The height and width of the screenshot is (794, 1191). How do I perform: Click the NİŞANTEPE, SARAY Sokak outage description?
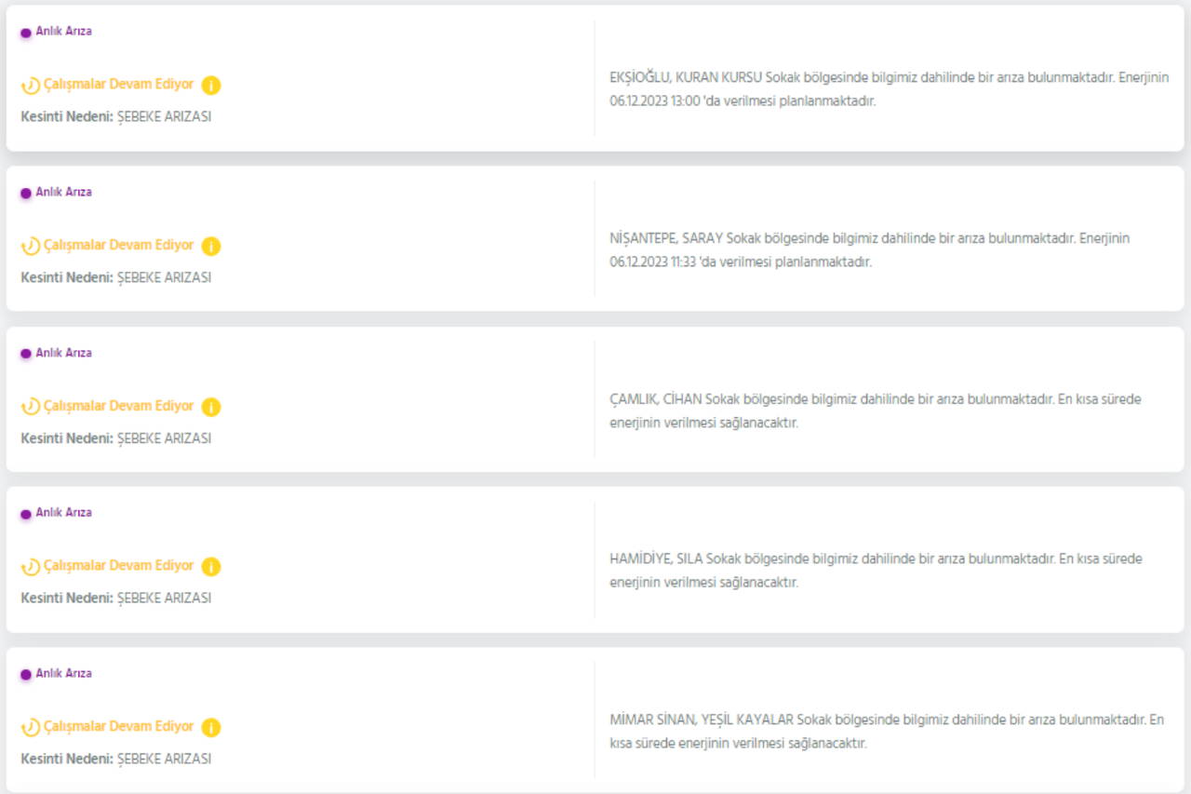pyautogui.click(x=869, y=249)
